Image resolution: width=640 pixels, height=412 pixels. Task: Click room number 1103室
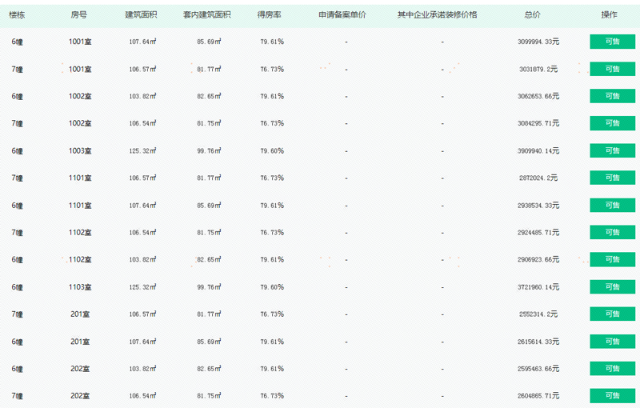click(80, 287)
